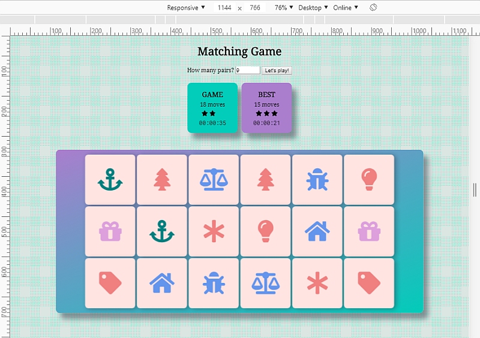The height and width of the screenshot is (338, 480).
Task: Click the gift card beside the middle-row anchor
Action: 110,231
